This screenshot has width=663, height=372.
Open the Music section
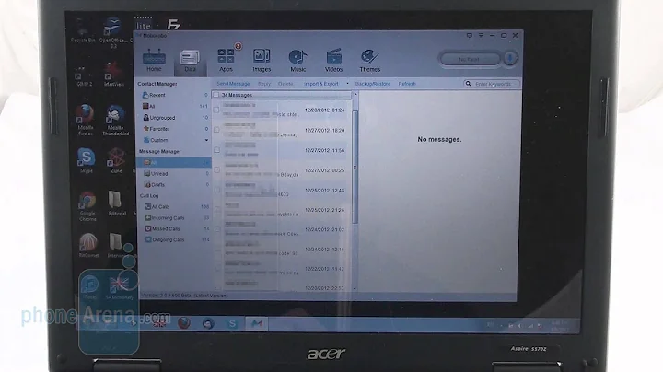coord(297,61)
